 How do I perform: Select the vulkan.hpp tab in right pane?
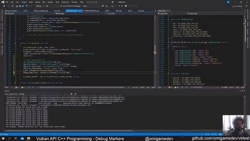162,11
